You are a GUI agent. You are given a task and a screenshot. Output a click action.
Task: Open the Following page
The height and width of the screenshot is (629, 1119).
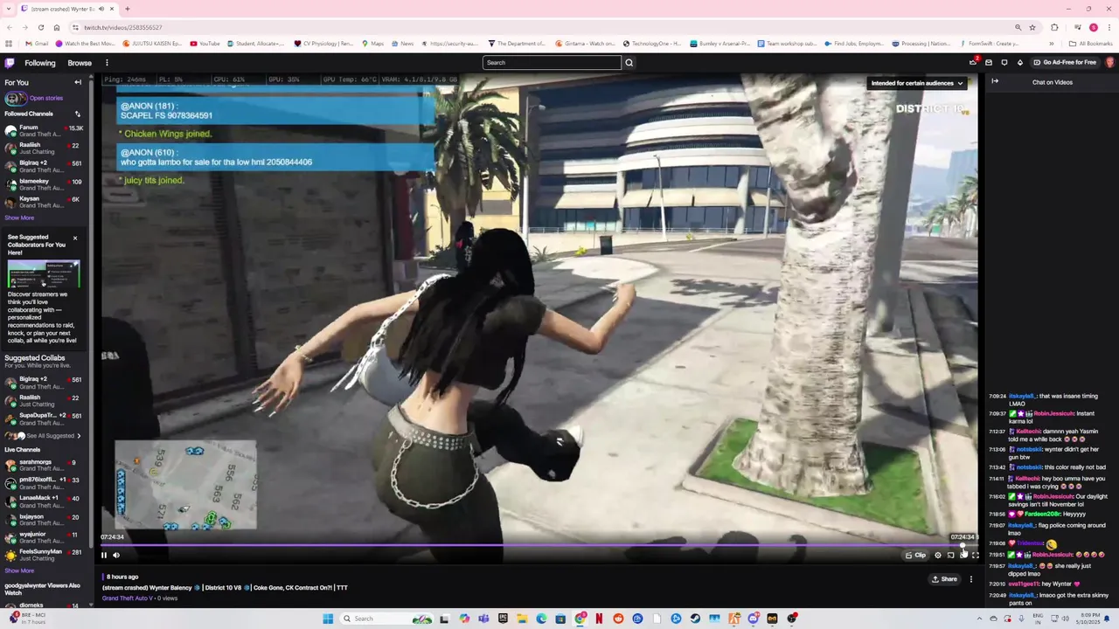coord(40,63)
